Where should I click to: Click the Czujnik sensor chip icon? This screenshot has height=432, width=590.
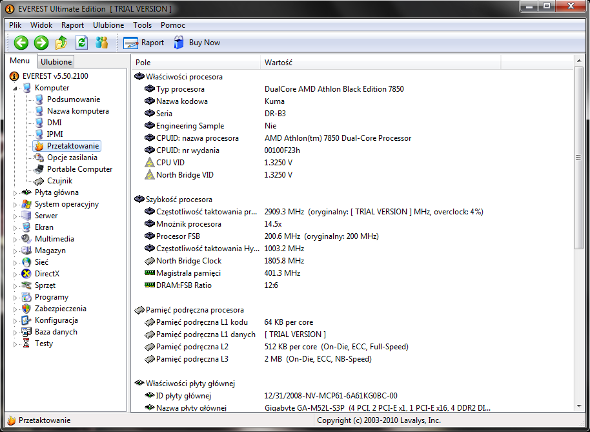(x=39, y=181)
